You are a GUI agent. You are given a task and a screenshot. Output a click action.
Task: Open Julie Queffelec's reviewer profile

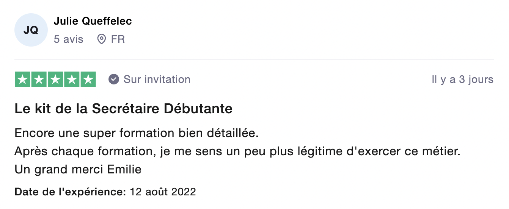click(x=93, y=21)
